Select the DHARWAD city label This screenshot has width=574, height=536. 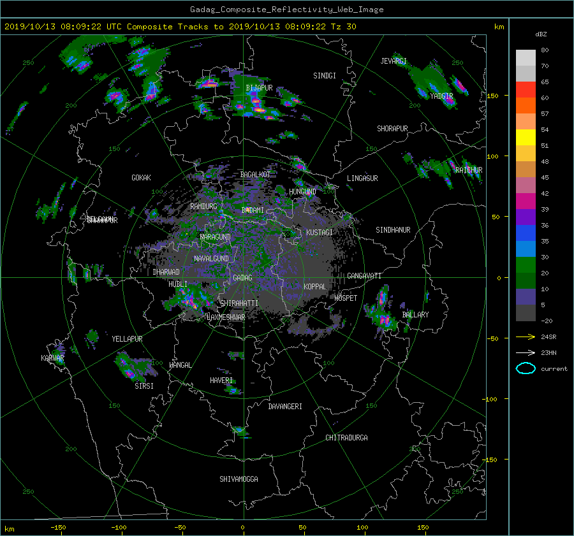coord(166,272)
